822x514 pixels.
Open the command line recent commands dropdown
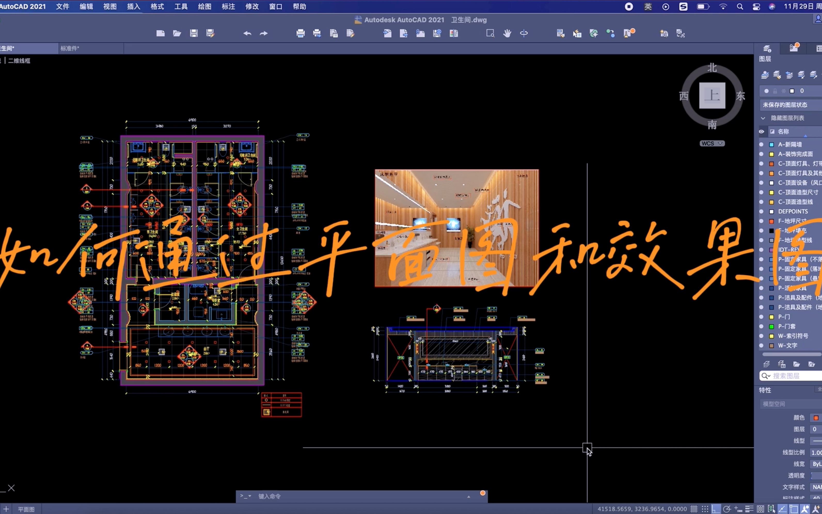246,496
